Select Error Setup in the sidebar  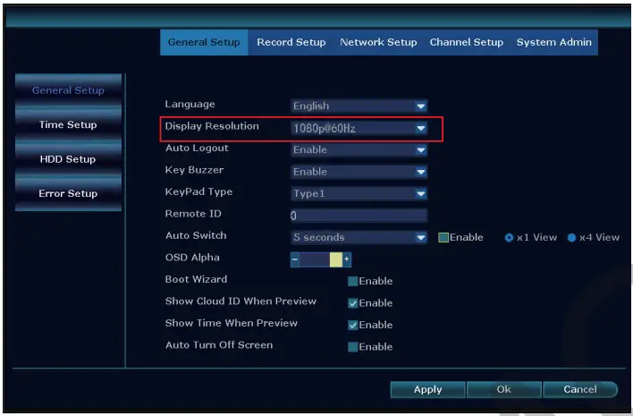[x=68, y=193]
